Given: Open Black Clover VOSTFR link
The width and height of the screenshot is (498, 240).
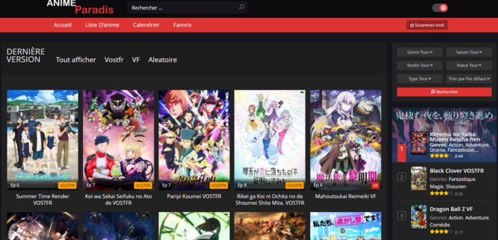Looking at the screenshot, I should click(457, 171).
